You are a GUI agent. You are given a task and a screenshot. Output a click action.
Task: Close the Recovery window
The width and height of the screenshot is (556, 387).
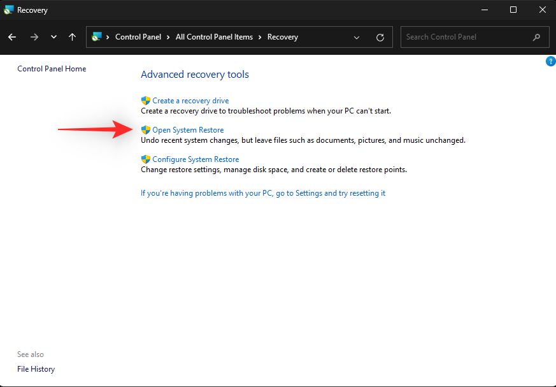(542, 10)
